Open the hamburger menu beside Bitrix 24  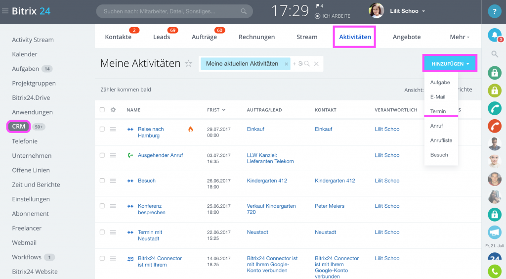coord(5,11)
